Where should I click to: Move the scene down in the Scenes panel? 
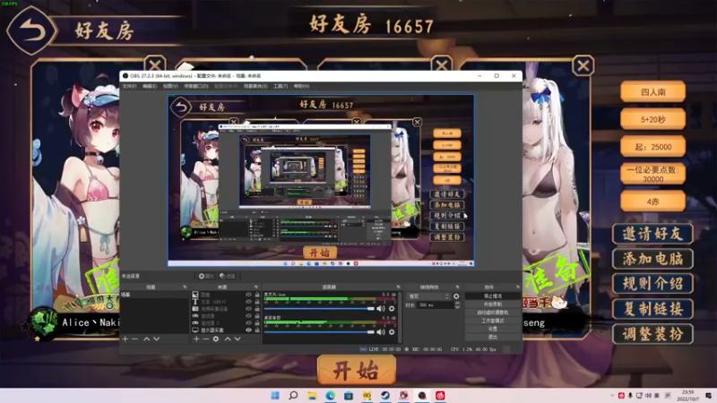coord(156,339)
